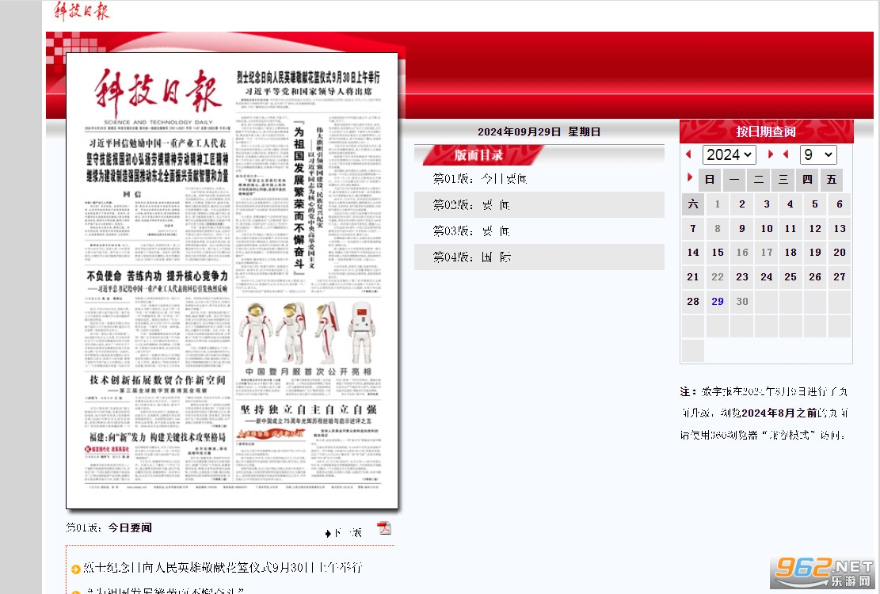
Task: Click the 中国登月服首次公开亮相 caption on thumbnail
Action: click(308, 371)
